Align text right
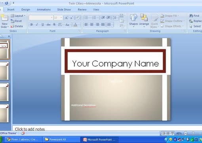The image size is (202, 143). click(x=97, y=25)
